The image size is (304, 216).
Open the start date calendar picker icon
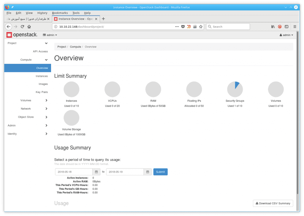[96, 172]
